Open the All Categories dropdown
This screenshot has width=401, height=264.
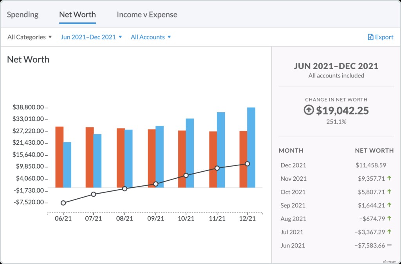point(29,37)
